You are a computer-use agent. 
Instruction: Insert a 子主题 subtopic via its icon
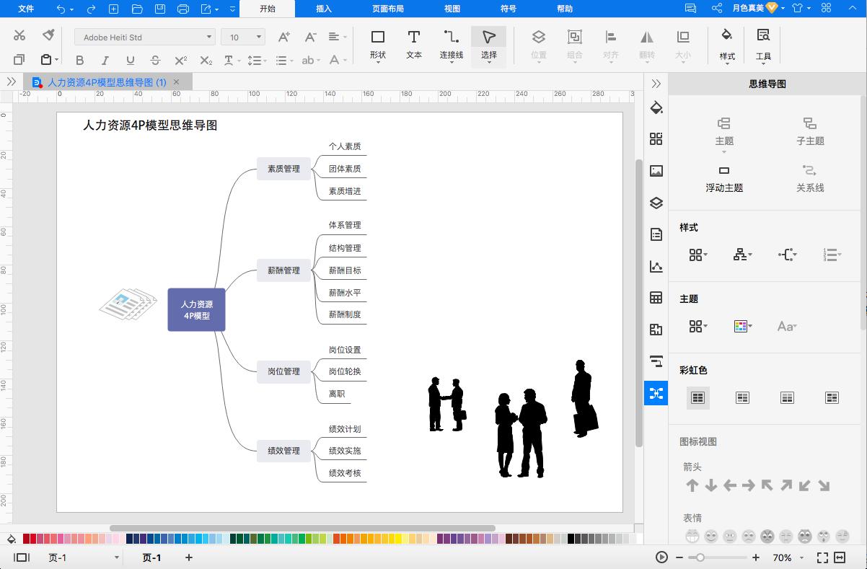click(x=810, y=131)
